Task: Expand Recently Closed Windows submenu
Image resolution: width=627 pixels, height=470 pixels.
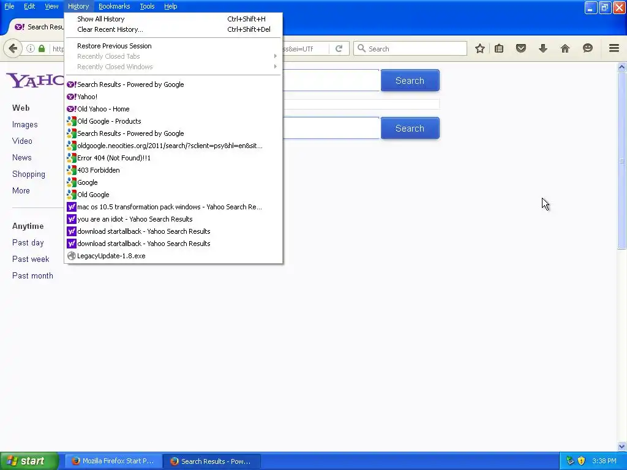Action: (173, 67)
